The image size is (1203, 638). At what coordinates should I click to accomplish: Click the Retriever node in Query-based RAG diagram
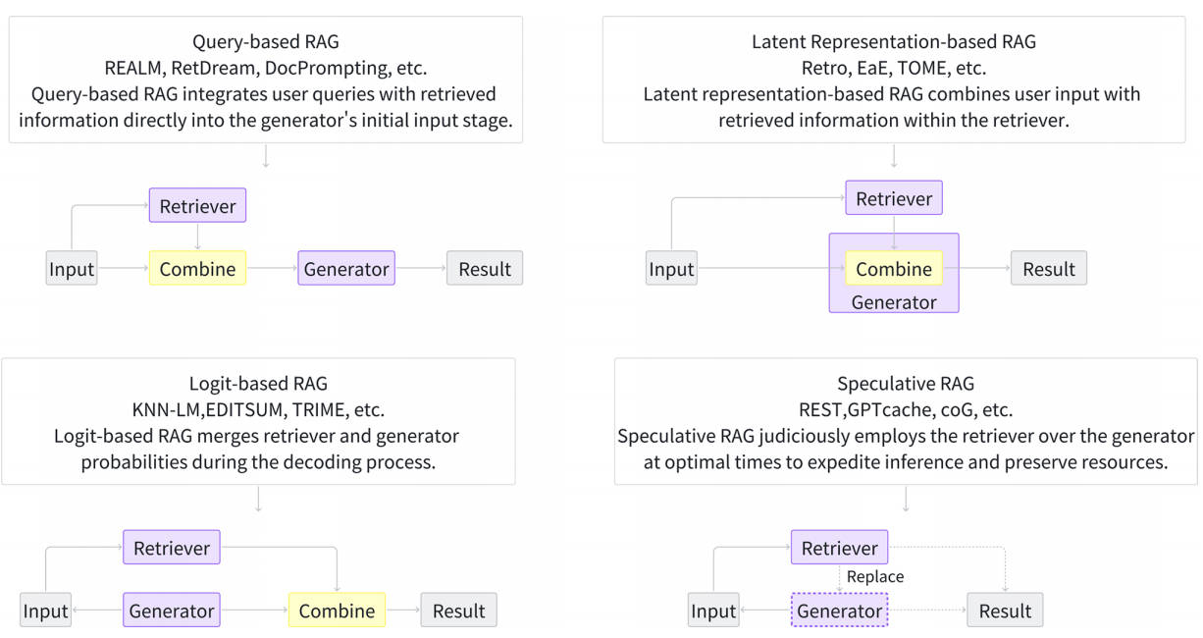click(197, 206)
